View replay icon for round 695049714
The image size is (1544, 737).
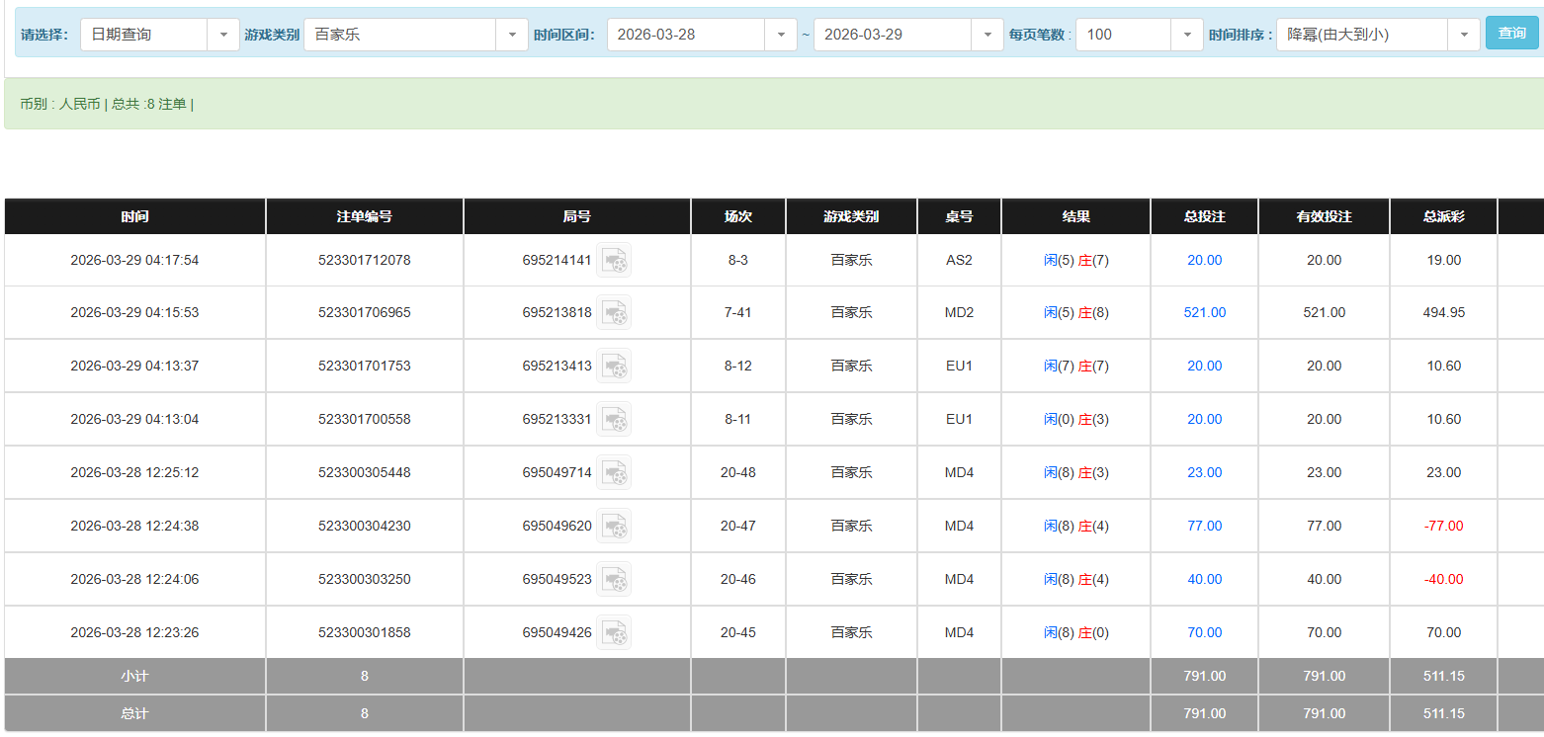[614, 473]
